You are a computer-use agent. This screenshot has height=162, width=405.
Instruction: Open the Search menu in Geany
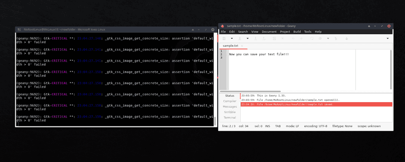pyautogui.click(x=243, y=31)
